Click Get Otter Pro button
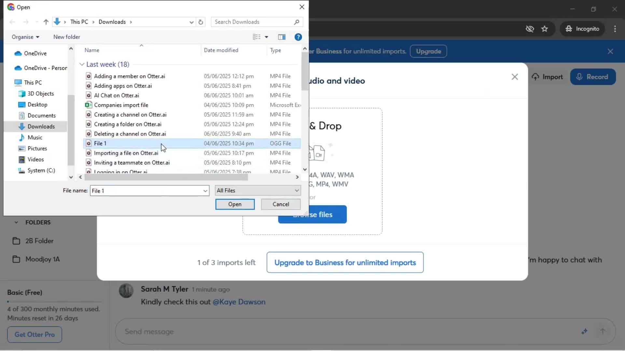The image size is (625, 351). [x=35, y=334]
